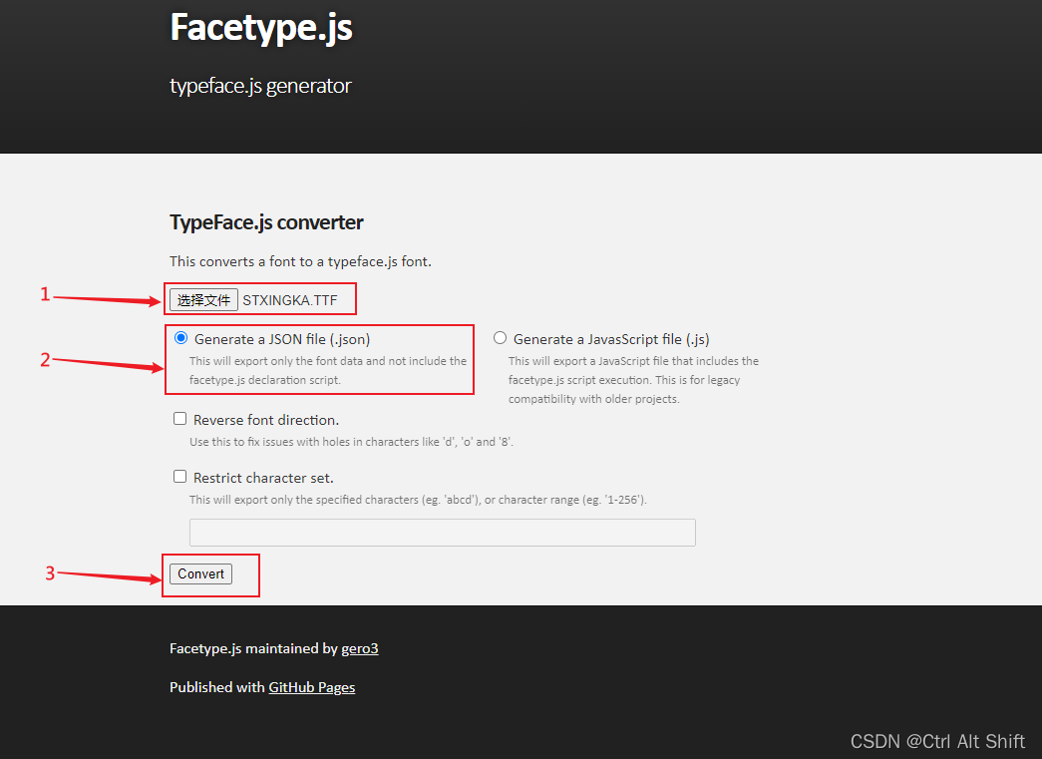This screenshot has height=759, width=1042.
Task: Click the typeface.js generator subtitle
Action: tap(260, 86)
